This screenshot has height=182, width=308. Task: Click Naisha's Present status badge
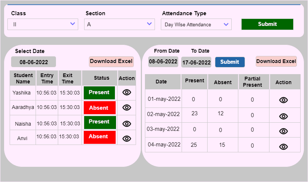(100, 122)
